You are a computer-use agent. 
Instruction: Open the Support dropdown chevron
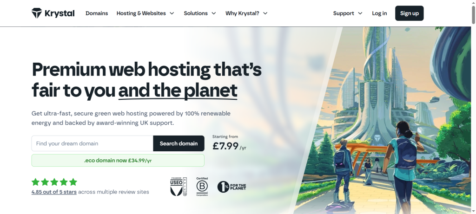coord(360,13)
